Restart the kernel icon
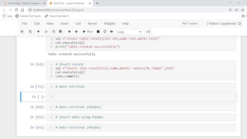Viewport: 247px width, 139px height. (x=105, y=32)
